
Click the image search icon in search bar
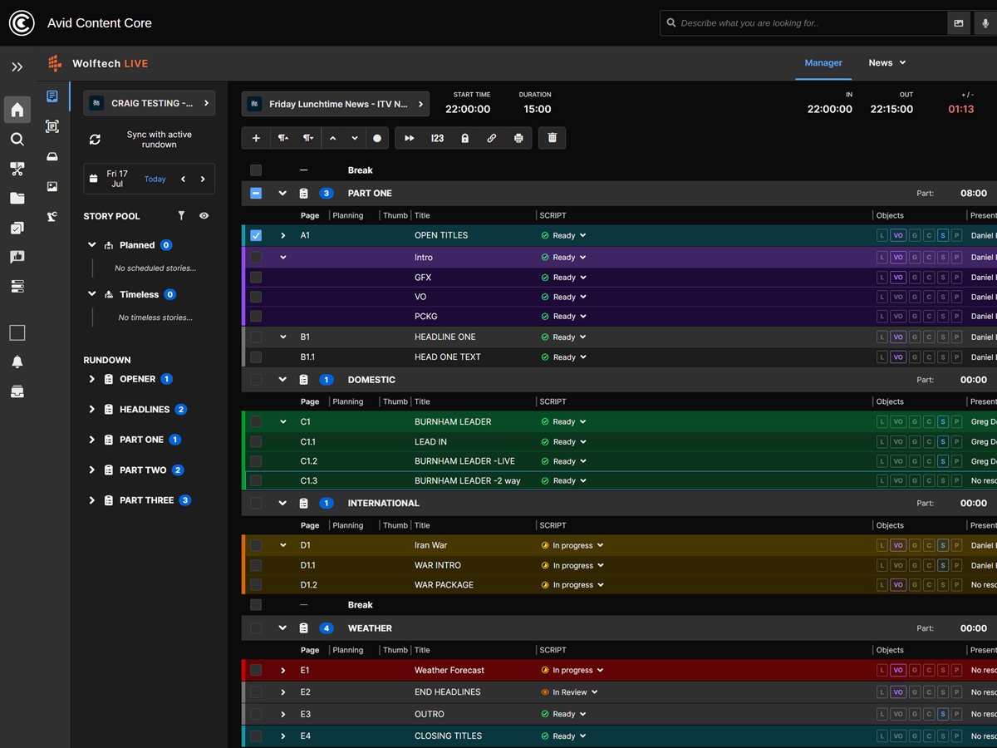click(959, 23)
